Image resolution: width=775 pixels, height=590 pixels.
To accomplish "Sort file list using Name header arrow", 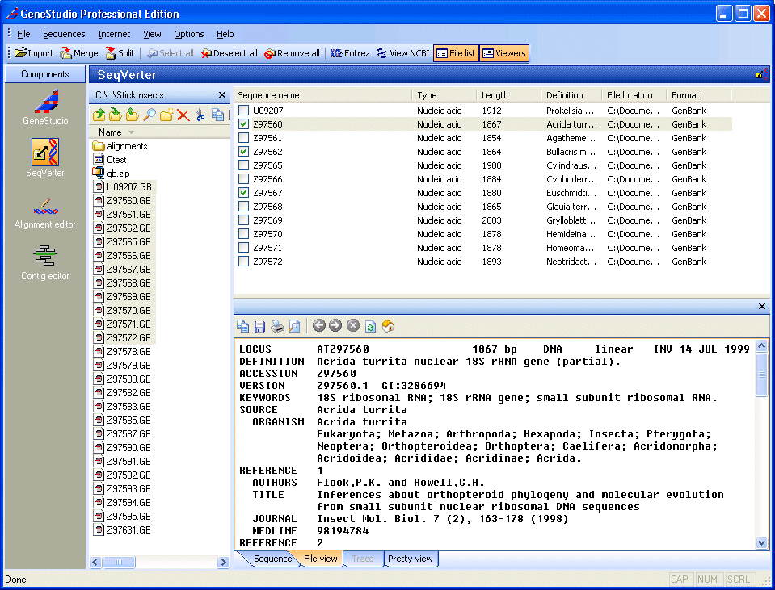I will pyautogui.click(x=131, y=132).
